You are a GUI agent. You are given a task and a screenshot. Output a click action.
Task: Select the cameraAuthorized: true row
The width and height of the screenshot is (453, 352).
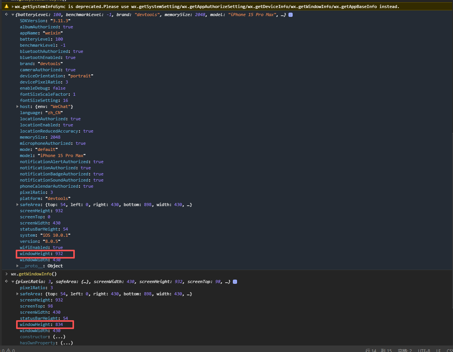click(x=48, y=70)
